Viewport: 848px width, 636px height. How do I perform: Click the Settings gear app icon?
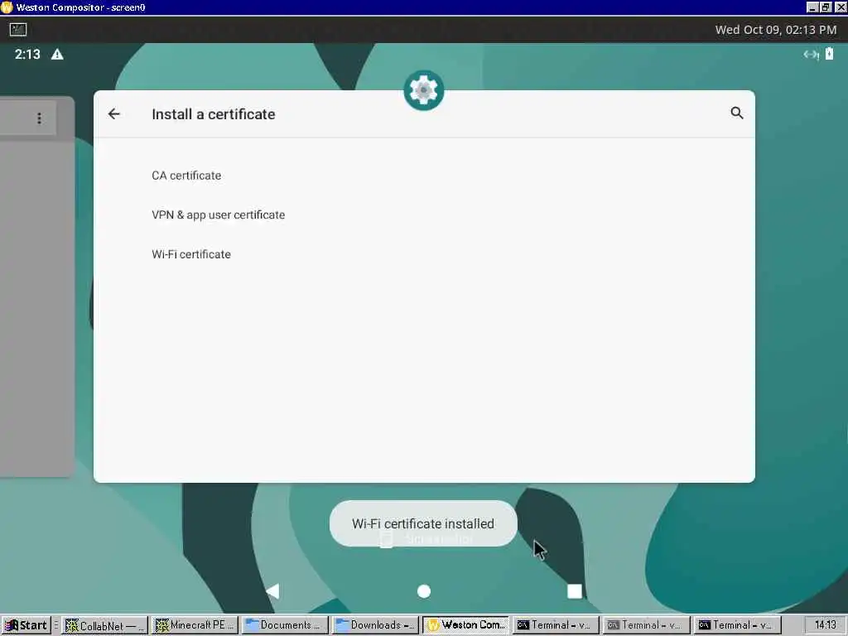pos(423,90)
